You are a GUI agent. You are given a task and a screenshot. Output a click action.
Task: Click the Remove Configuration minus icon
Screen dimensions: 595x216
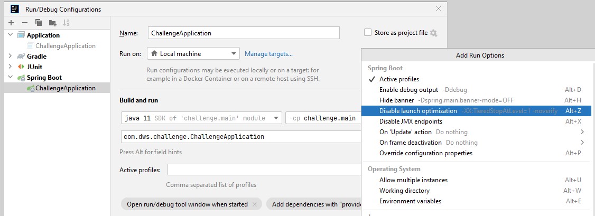coord(24,23)
